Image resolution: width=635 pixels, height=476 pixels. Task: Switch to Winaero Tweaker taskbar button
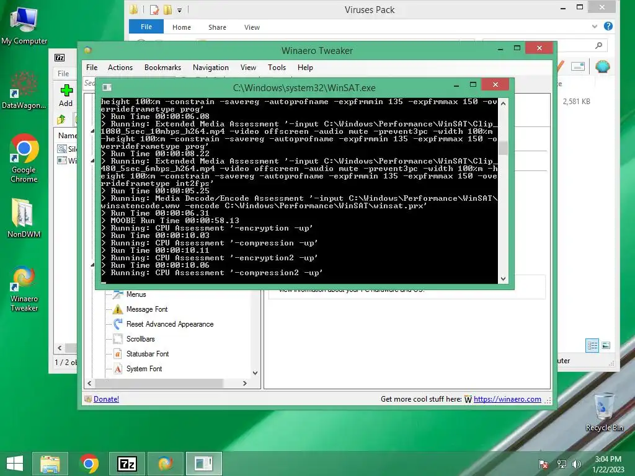coord(165,464)
